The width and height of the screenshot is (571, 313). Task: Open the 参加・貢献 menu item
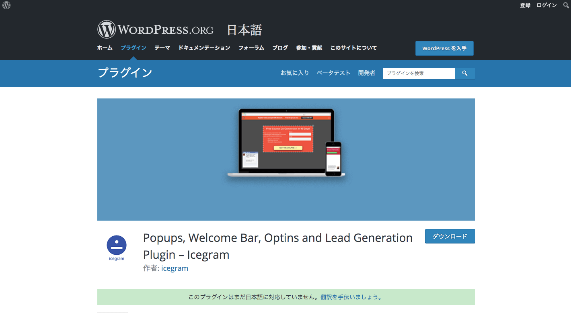309,48
